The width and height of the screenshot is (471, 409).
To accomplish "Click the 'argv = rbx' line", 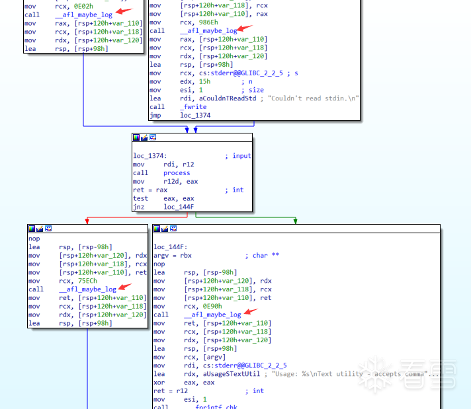I will point(173,255).
